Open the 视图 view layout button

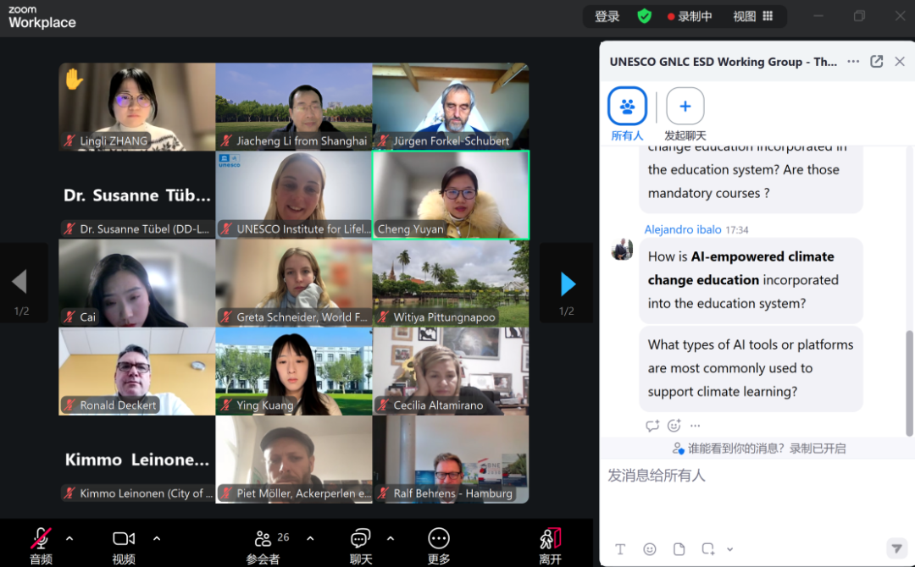[752, 16]
